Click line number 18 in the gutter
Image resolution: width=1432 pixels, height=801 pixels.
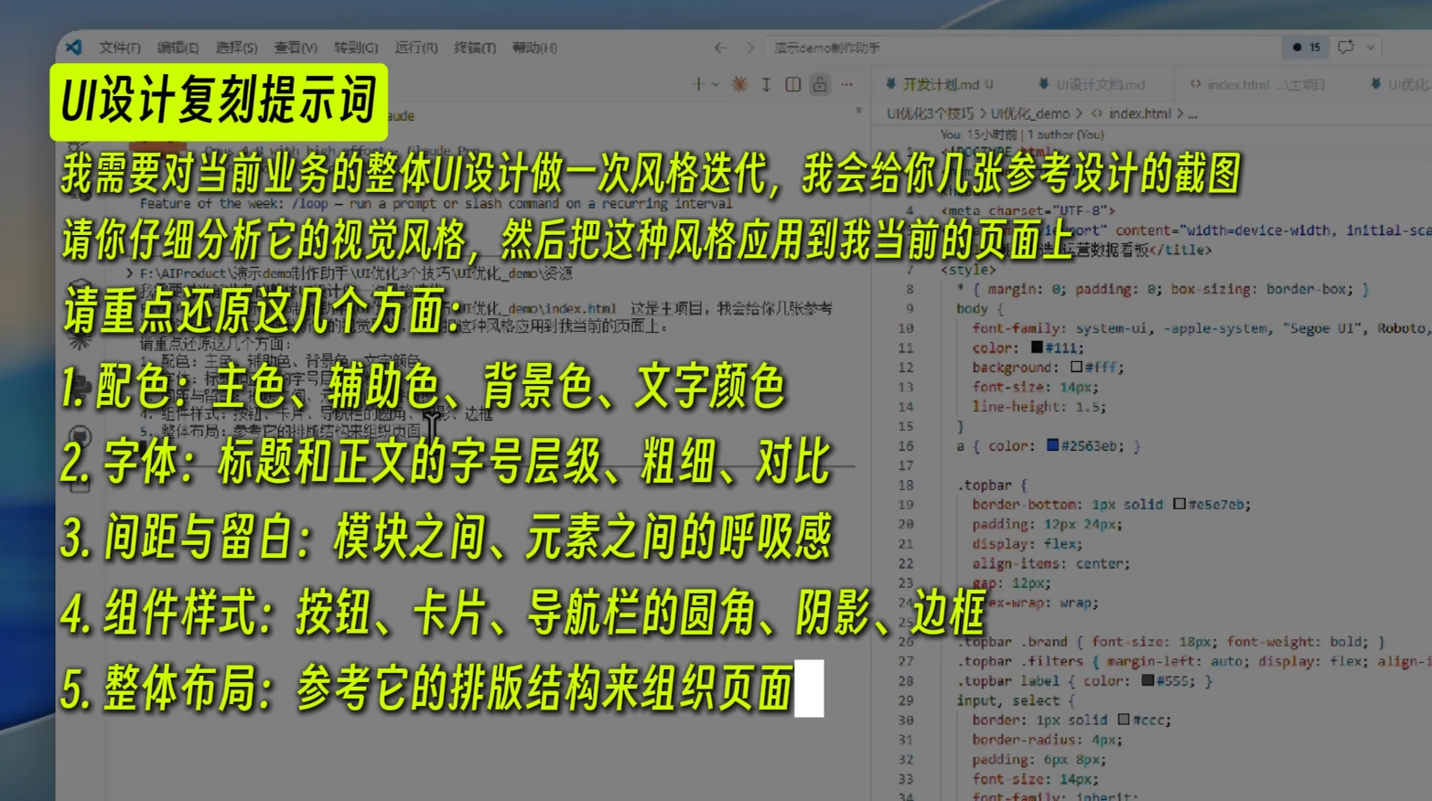point(906,485)
